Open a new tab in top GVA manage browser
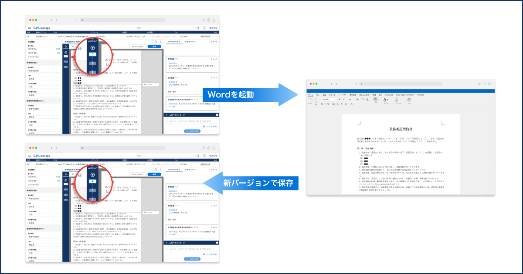Image resolution: width=523 pixels, height=274 pixels. (77, 20)
